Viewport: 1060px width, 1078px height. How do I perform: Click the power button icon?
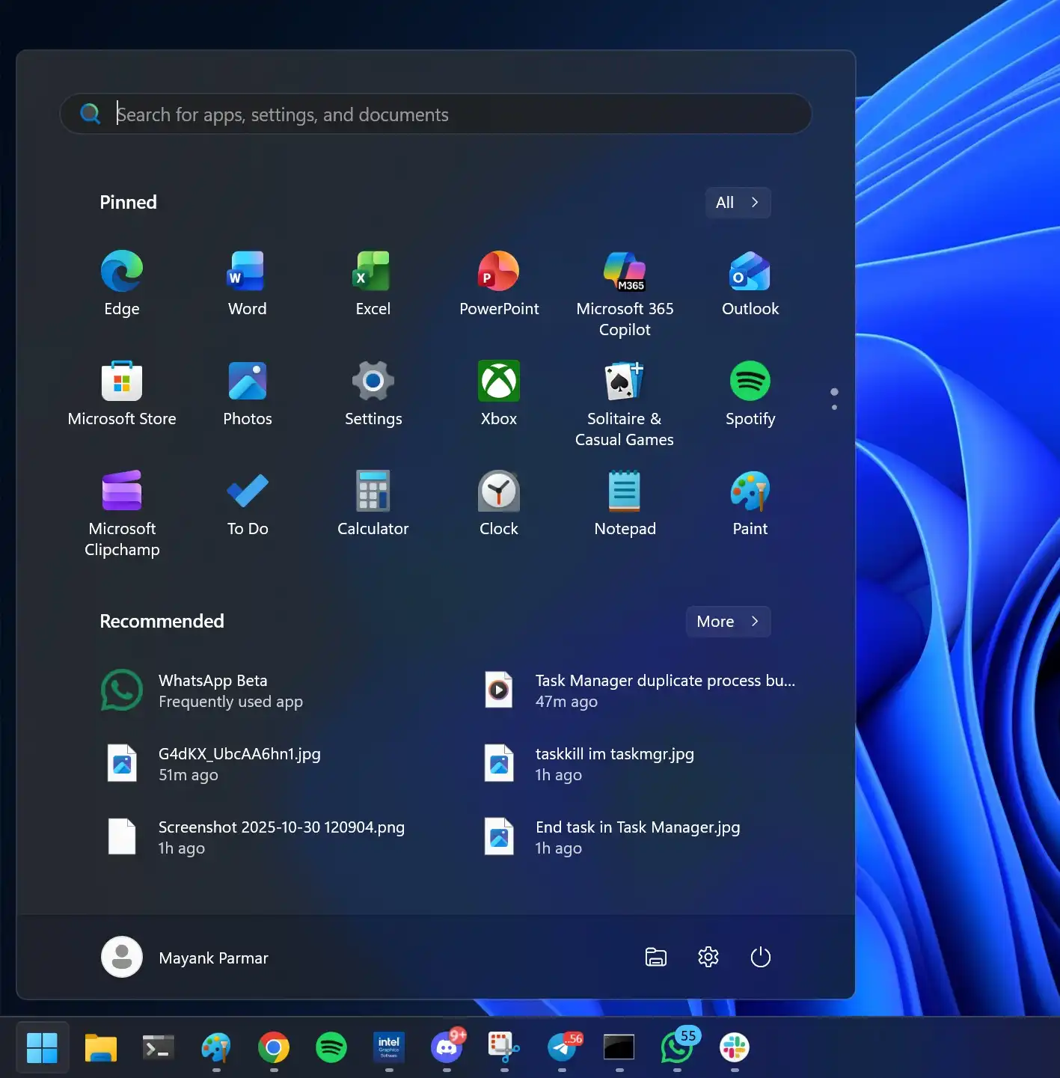pyautogui.click(x=760, y=957)
